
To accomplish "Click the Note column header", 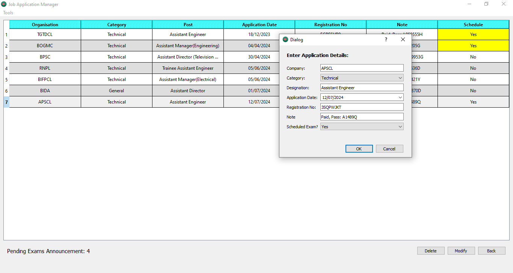I will tap(402, 25).
